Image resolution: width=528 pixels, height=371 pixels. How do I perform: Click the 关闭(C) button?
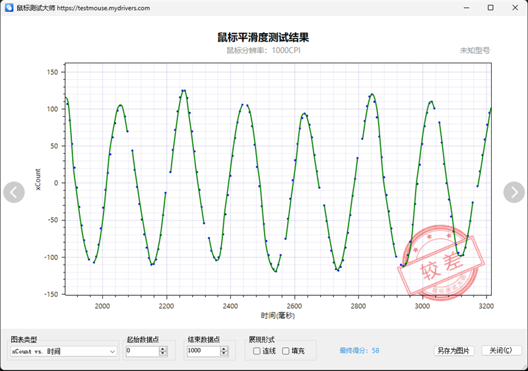click(501, 351)
